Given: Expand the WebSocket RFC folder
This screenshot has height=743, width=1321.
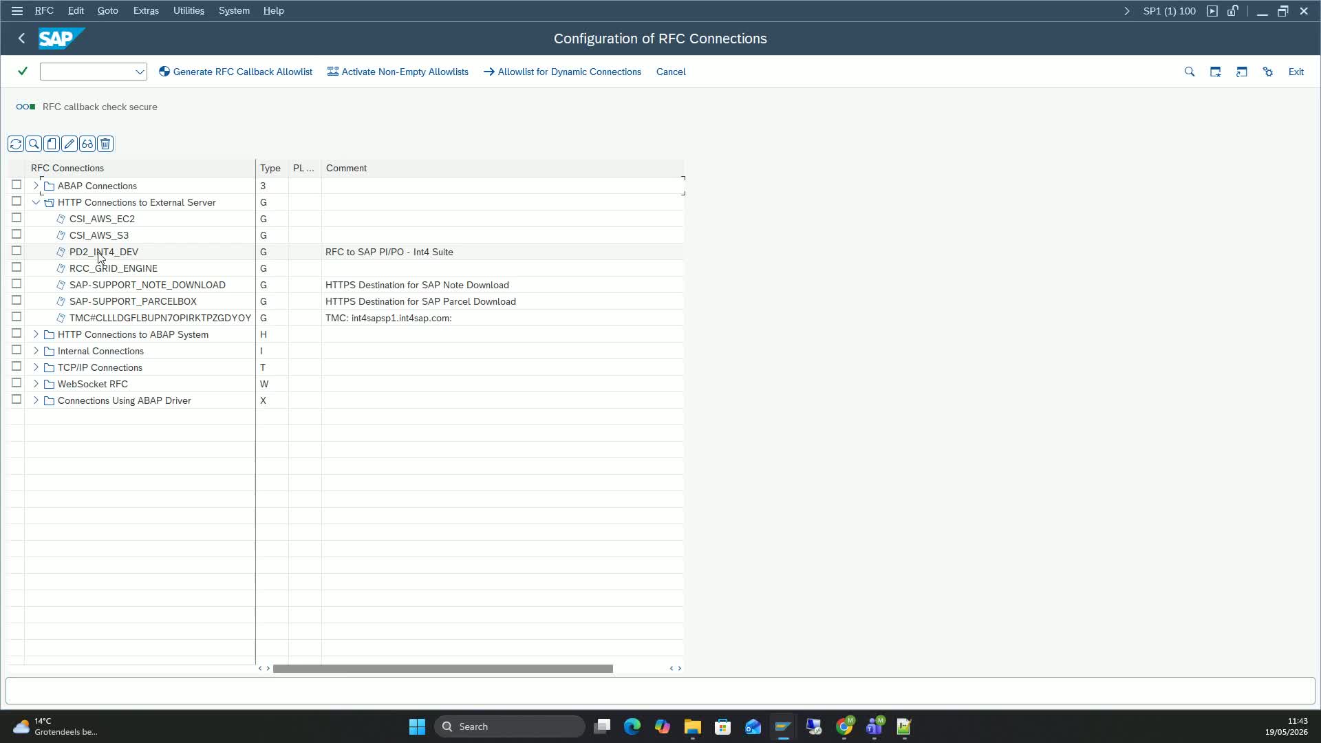Looking at the screenshot, I should (x=36, y=384).
